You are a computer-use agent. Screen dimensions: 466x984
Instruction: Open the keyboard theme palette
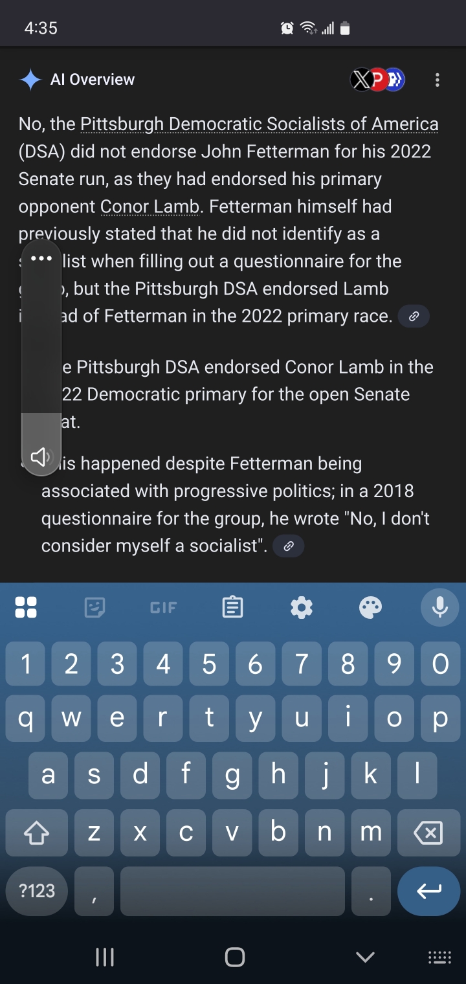tap(370, 607)
